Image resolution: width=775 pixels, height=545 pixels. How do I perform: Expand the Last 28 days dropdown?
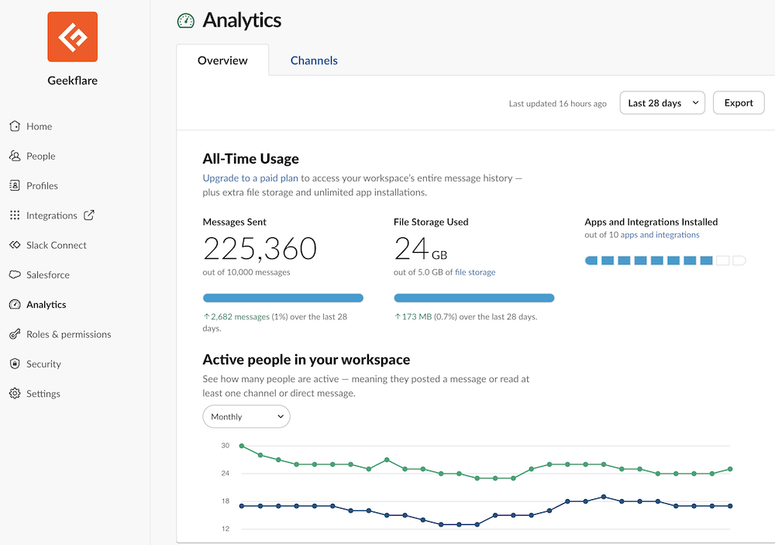click(x=662, y=103)
